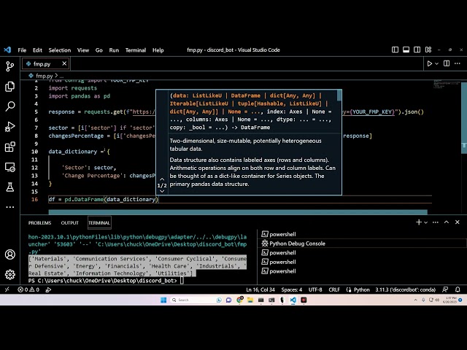Open notifications bell
Screen dimensions: 467x350
point(458,289)
